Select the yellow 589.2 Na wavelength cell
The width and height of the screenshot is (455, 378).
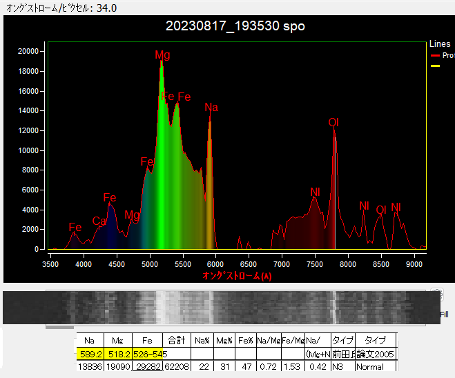[90, 354]
